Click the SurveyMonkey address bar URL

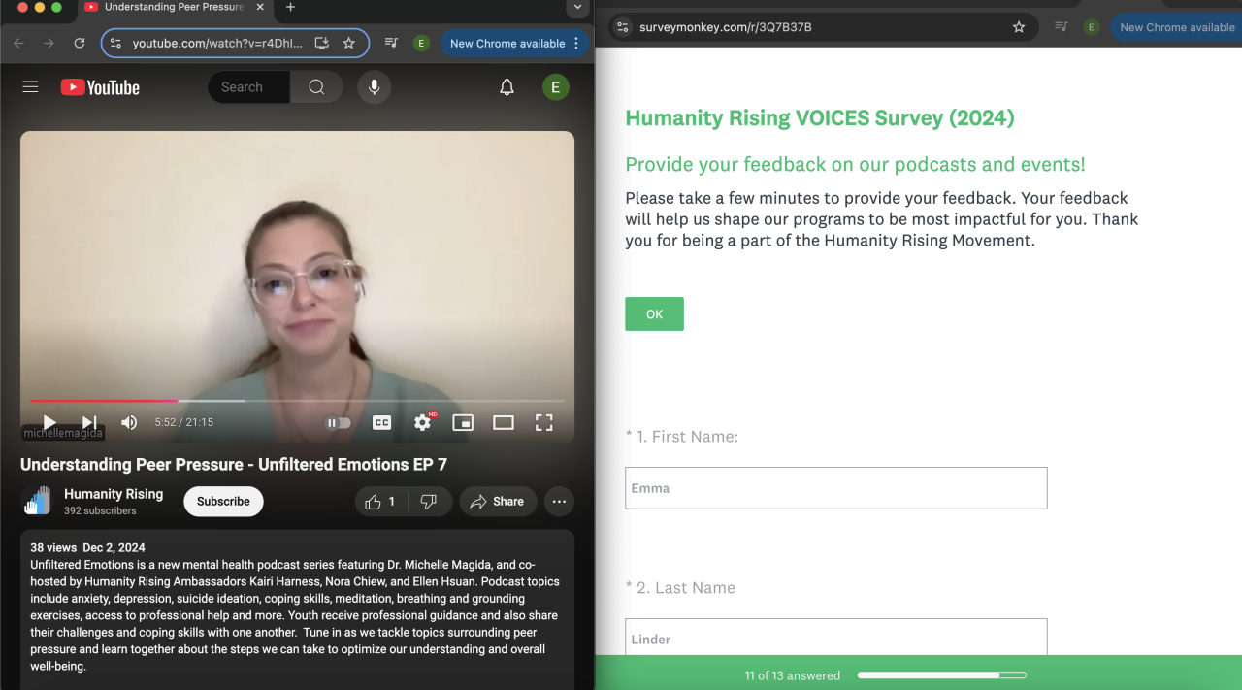pyautogui.click(x=726, y=27)
